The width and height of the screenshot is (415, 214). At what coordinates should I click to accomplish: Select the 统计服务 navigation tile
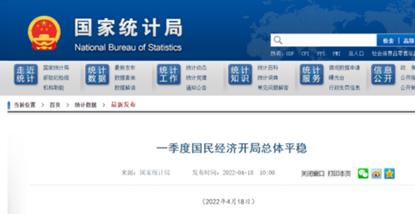click(311, 74)
